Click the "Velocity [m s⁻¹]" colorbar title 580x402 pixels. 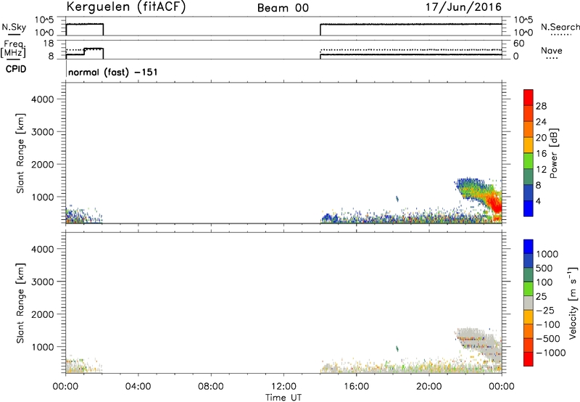pos(573,303)
